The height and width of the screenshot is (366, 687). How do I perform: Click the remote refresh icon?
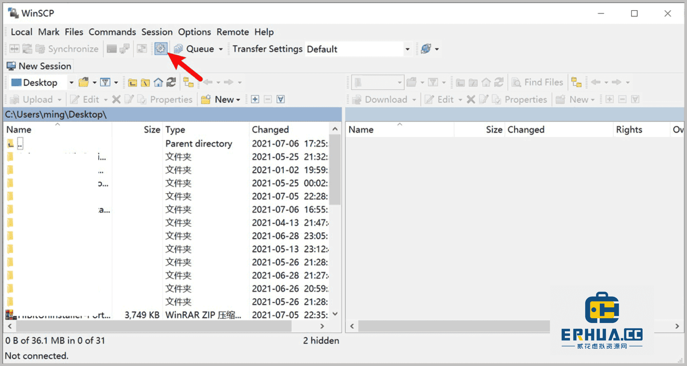(499, 82)
